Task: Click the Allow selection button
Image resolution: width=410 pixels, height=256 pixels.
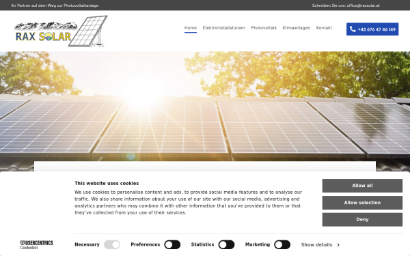Action: click(x=362, y=203)
